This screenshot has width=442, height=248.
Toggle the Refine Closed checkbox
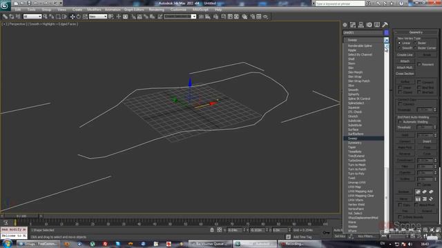click(x=400, y=92)
